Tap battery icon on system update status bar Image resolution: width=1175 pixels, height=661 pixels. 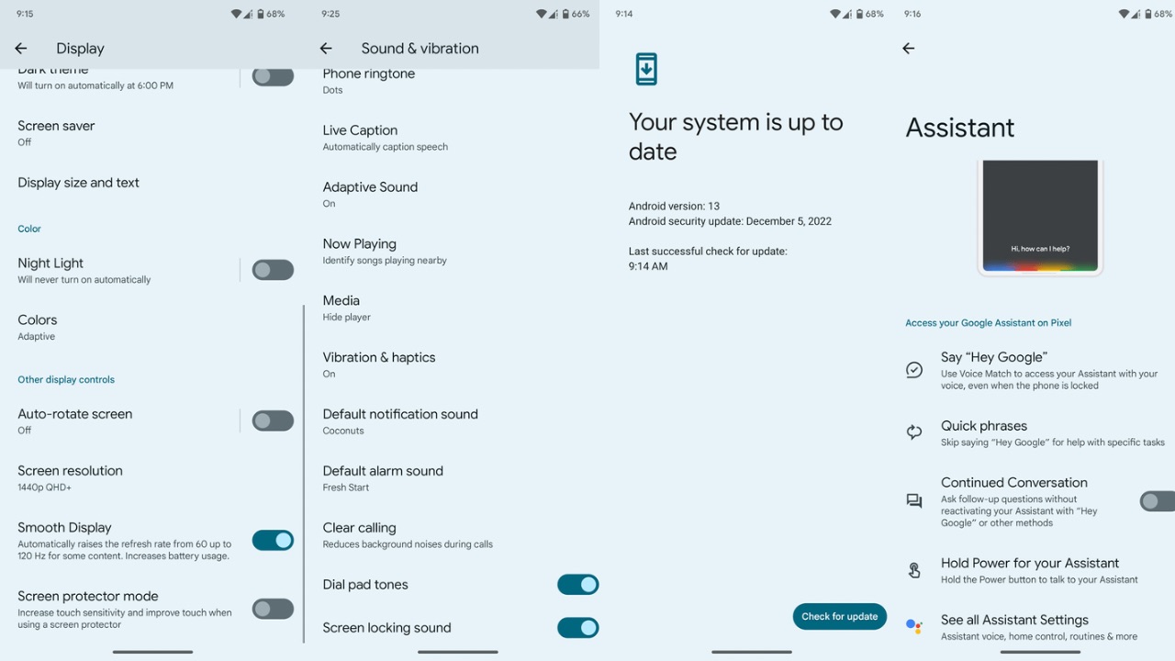[x=860, y=14]
